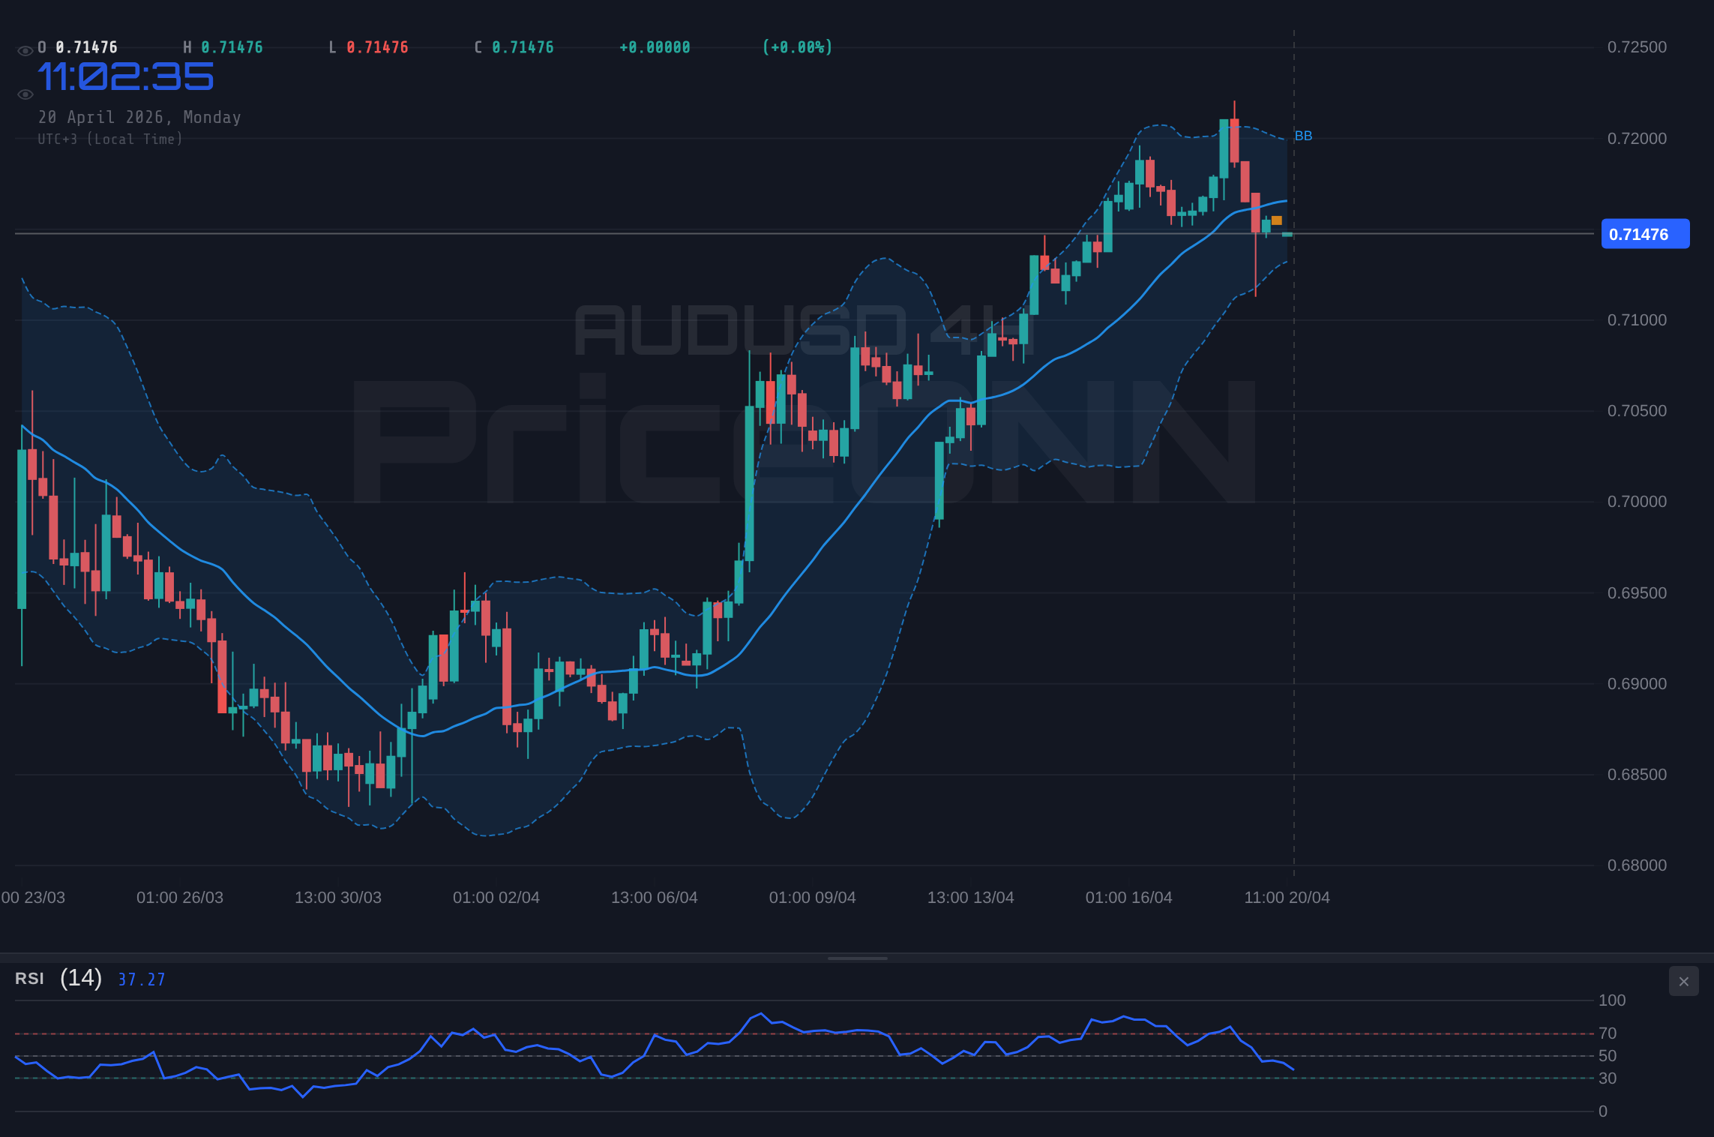Click the 0.69500 price axis label
The image size is (1714, 1137).
coord(1637,593)
